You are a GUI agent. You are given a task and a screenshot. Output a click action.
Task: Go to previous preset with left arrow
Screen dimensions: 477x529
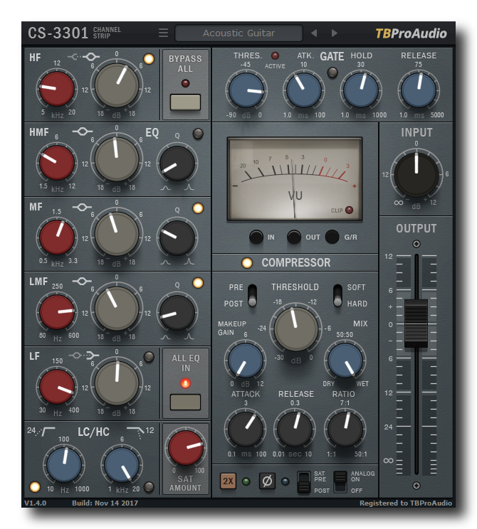(314, 33)
